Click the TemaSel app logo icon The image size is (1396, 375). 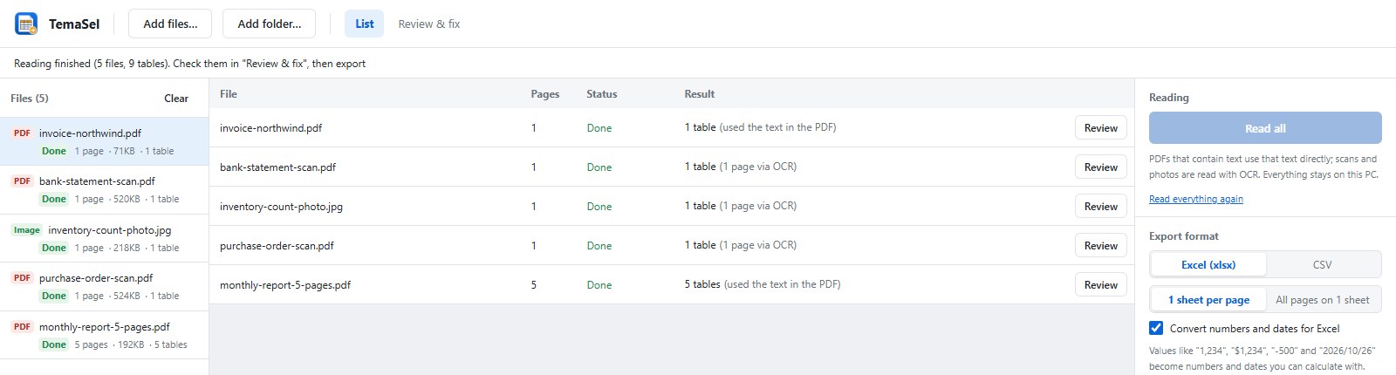tap(26, 24)
